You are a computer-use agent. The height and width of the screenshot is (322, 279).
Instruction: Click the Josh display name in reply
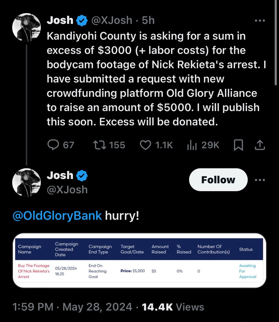pos(60,175)
